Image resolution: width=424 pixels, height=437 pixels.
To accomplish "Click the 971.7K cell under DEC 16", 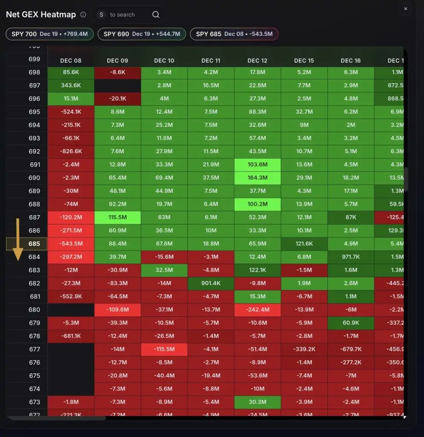I will 351,256.
